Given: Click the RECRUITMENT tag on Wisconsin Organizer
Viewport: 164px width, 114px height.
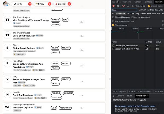Looking at the screenshot, I should tap(65, 108).
